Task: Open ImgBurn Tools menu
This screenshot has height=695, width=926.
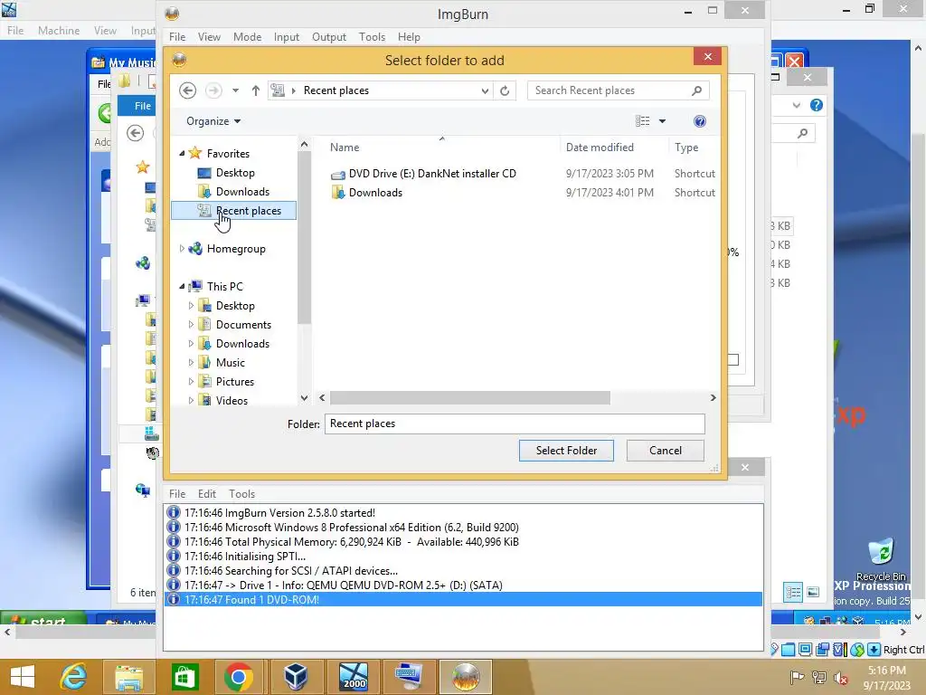Action: point(372,36)
